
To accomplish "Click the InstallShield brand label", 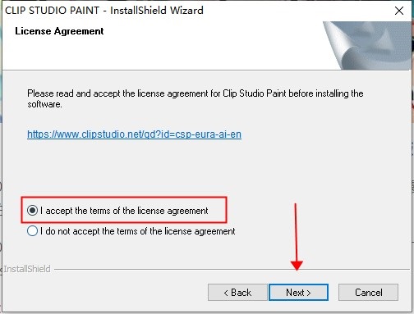I will pos(27,269).
